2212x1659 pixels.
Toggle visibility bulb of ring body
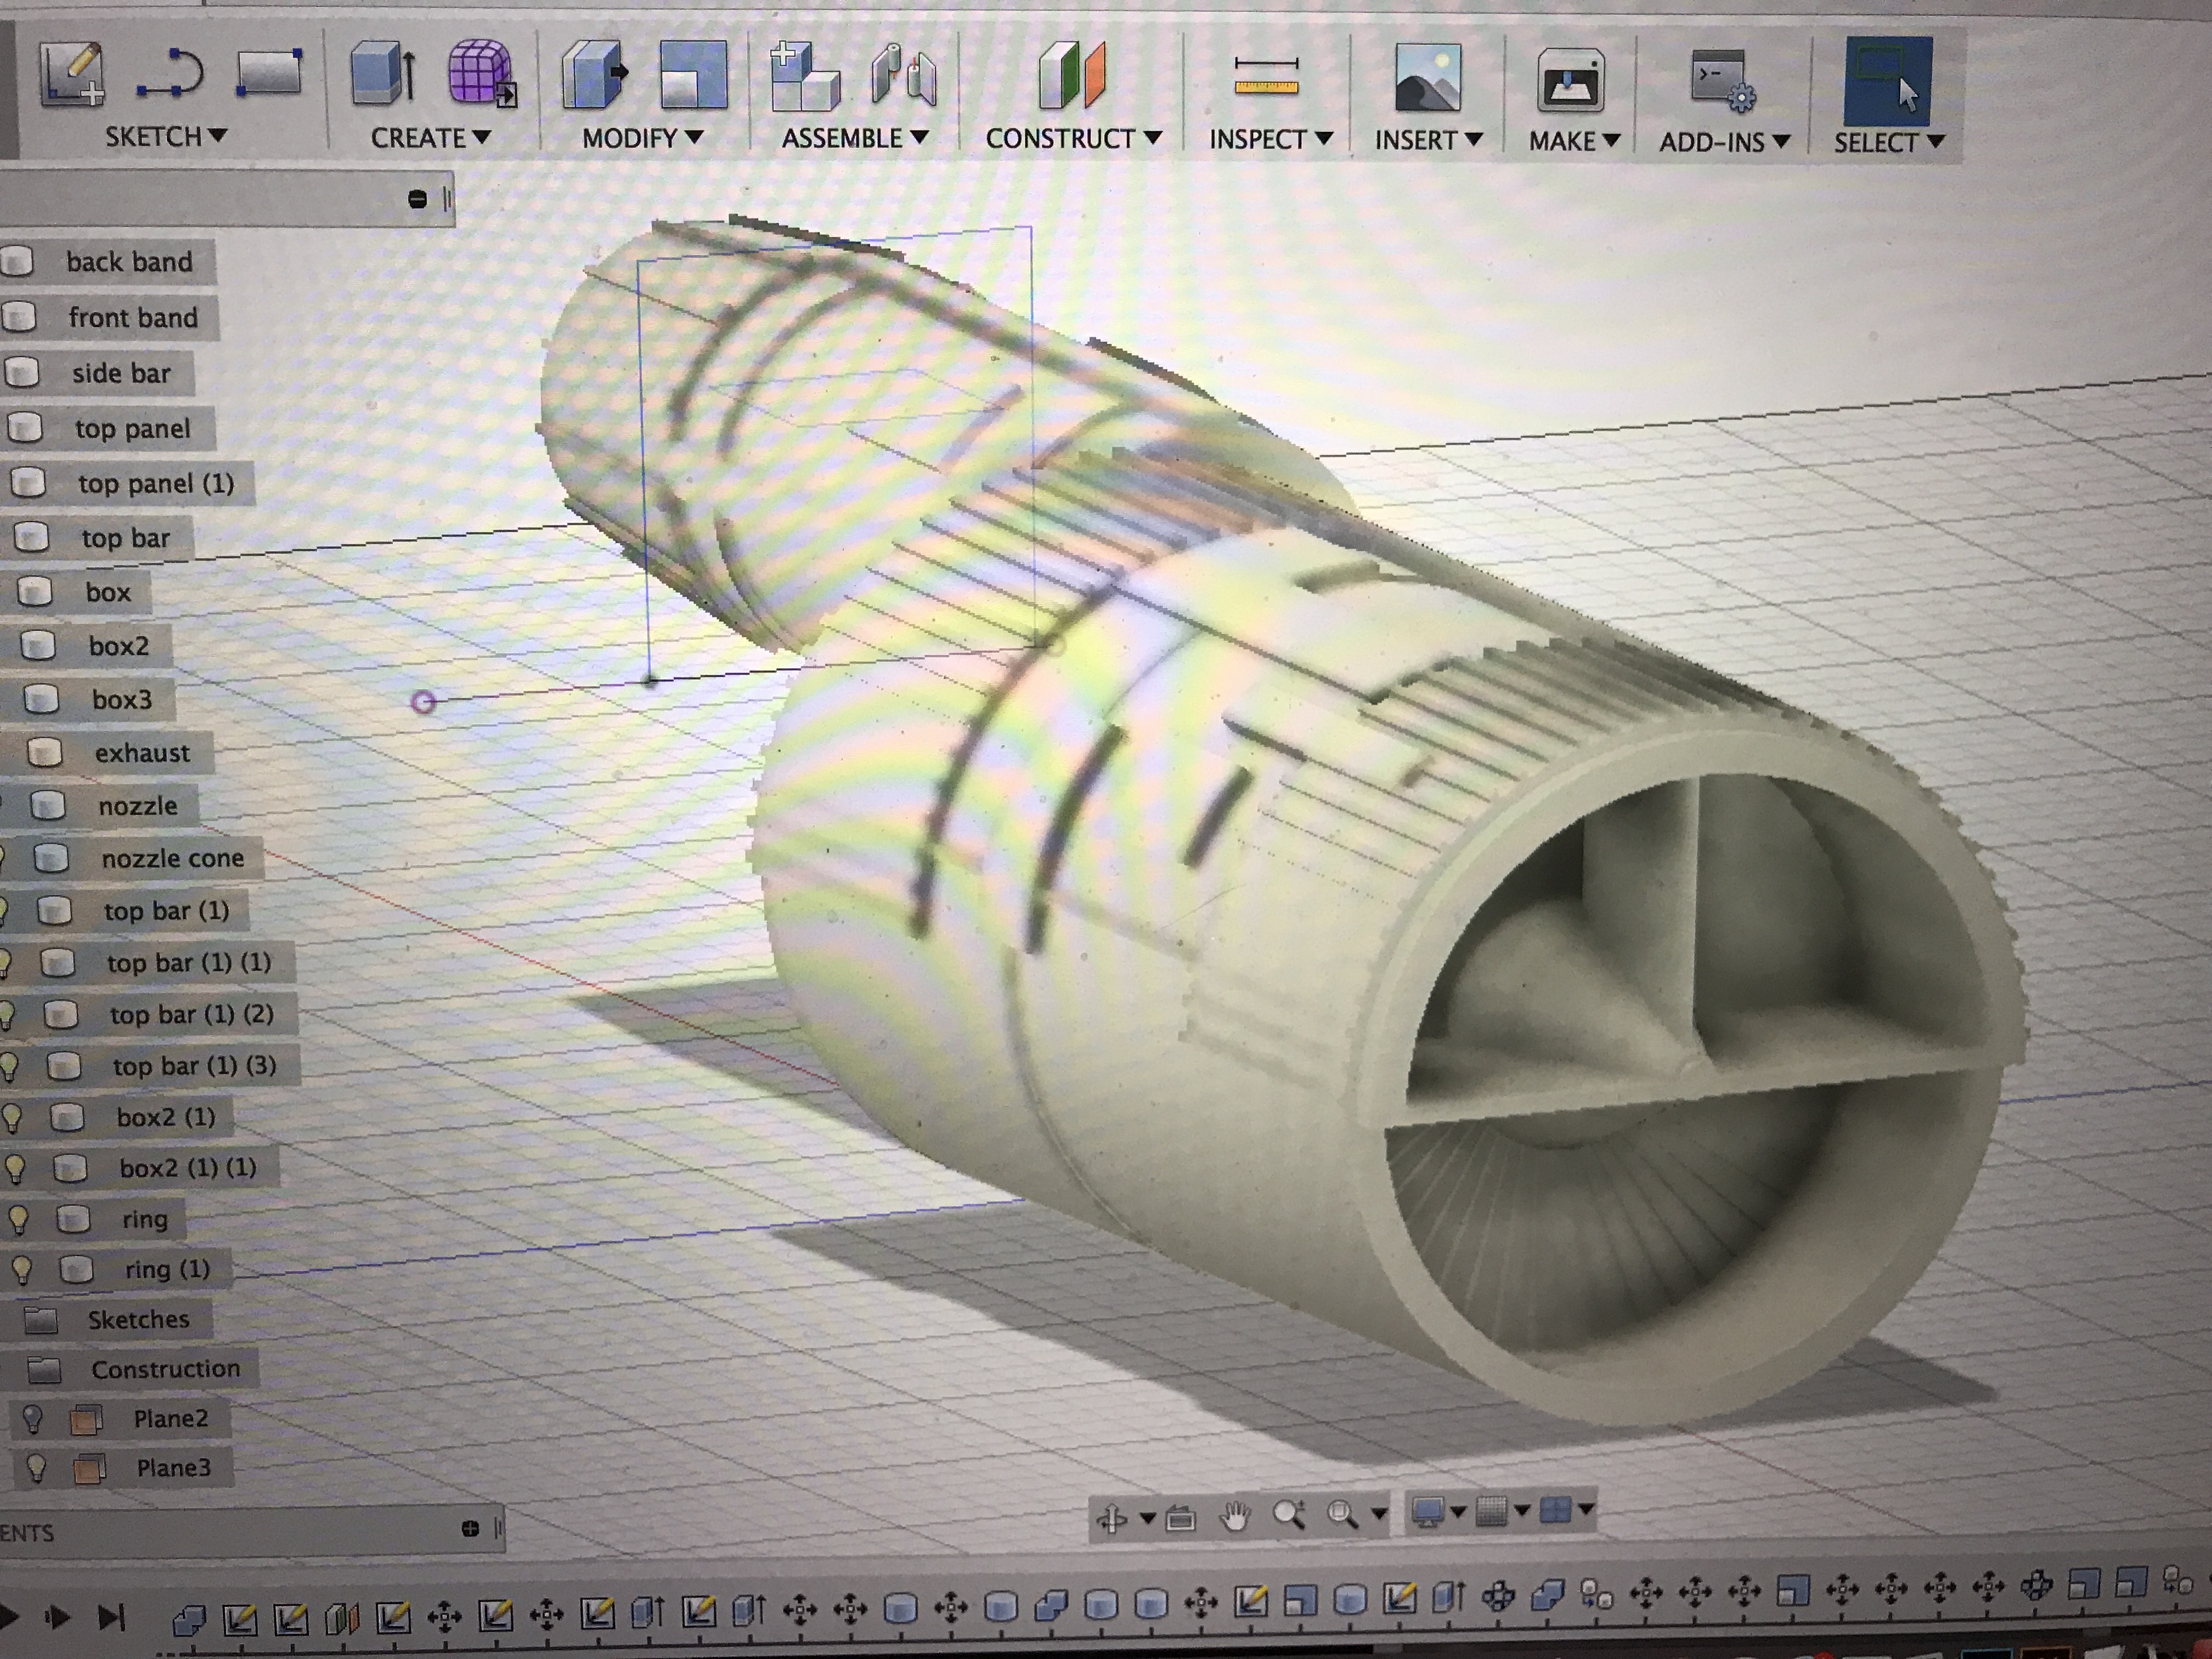18,1219
